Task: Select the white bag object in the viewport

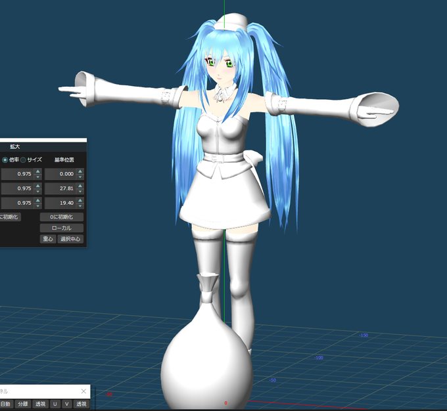Action: 206,356
